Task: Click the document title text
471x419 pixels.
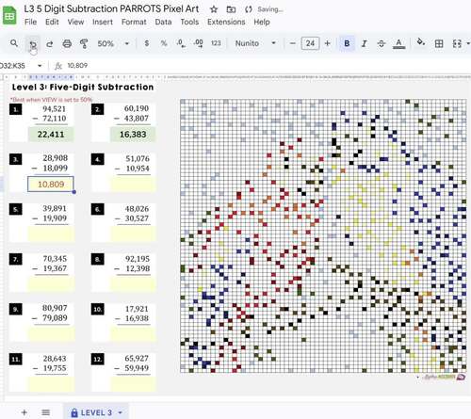Action: [111, 8]
